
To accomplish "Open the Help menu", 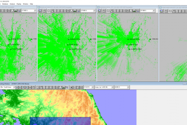I will [31, 4].
